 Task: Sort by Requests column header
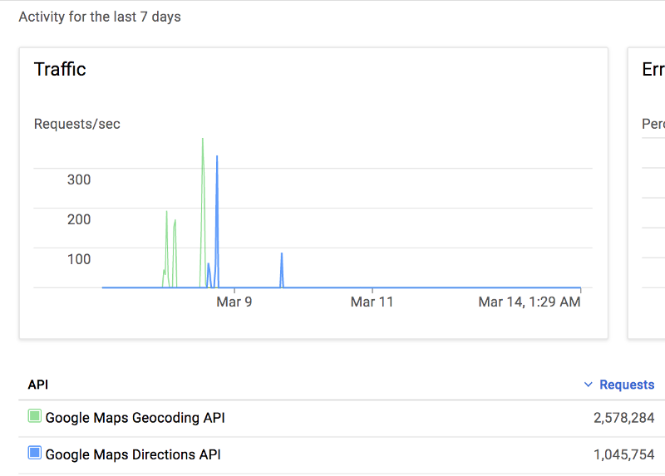(x=627, y=385)
